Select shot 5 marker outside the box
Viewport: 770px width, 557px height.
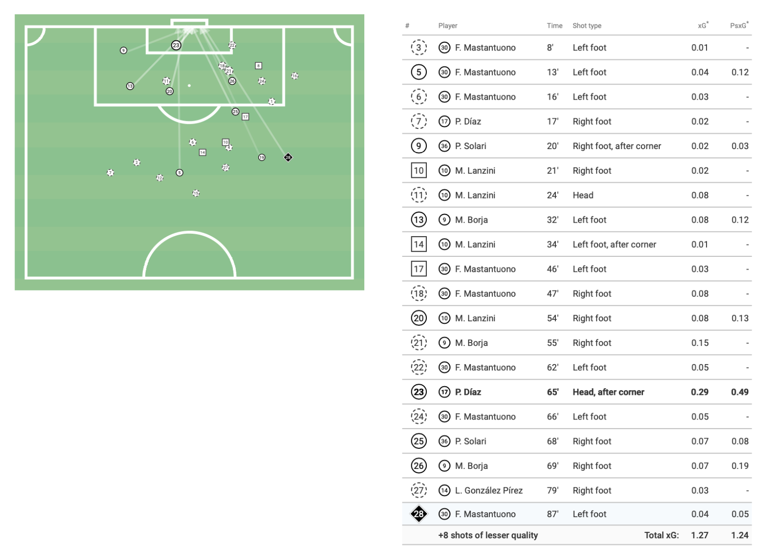click(180, 173)
